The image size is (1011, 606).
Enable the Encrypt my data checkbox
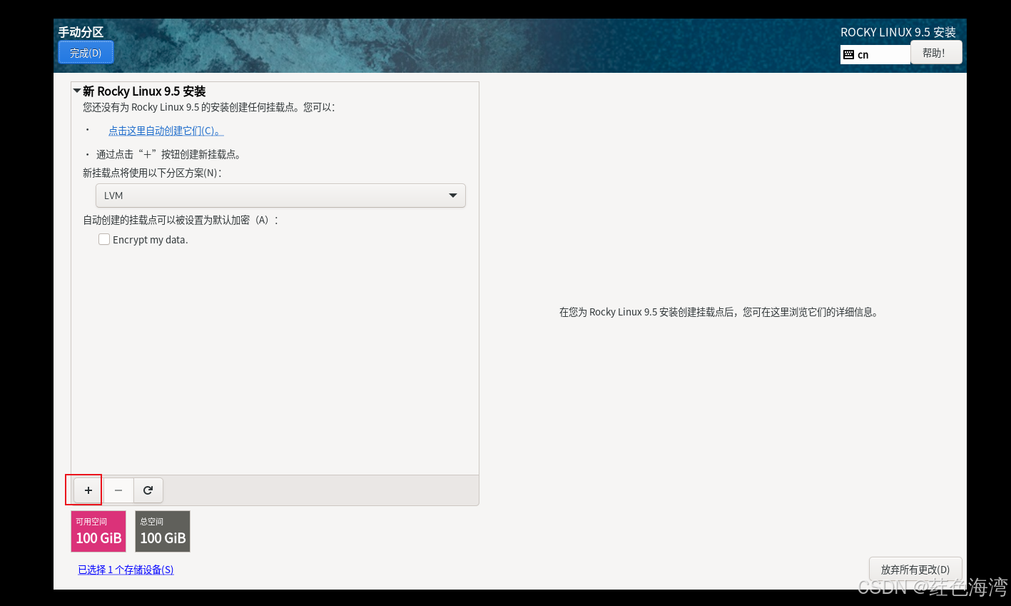(x=104, y=240)
